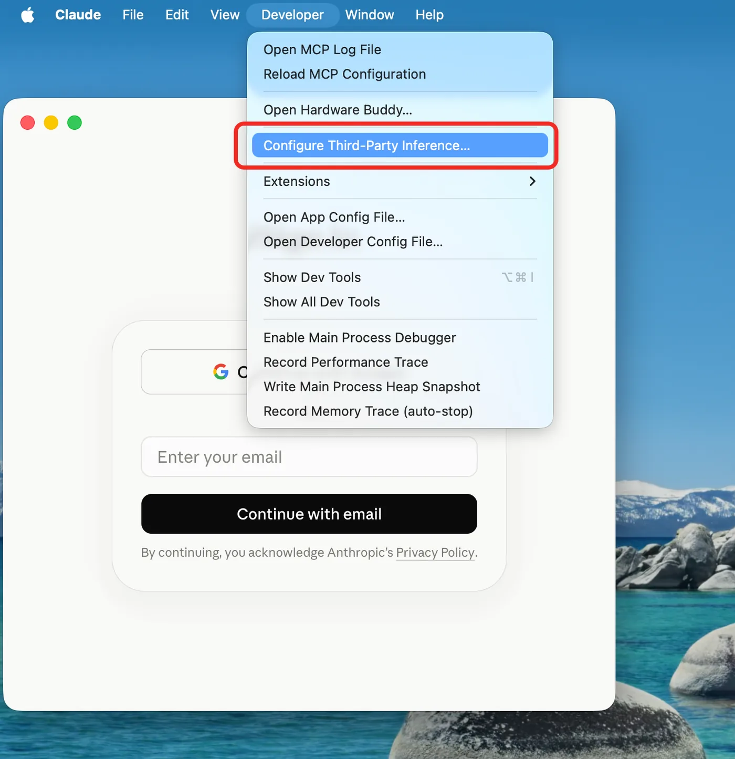Click Continue with email button
Image resolution: width=735 pixels, height=759 pixels.
309,514
